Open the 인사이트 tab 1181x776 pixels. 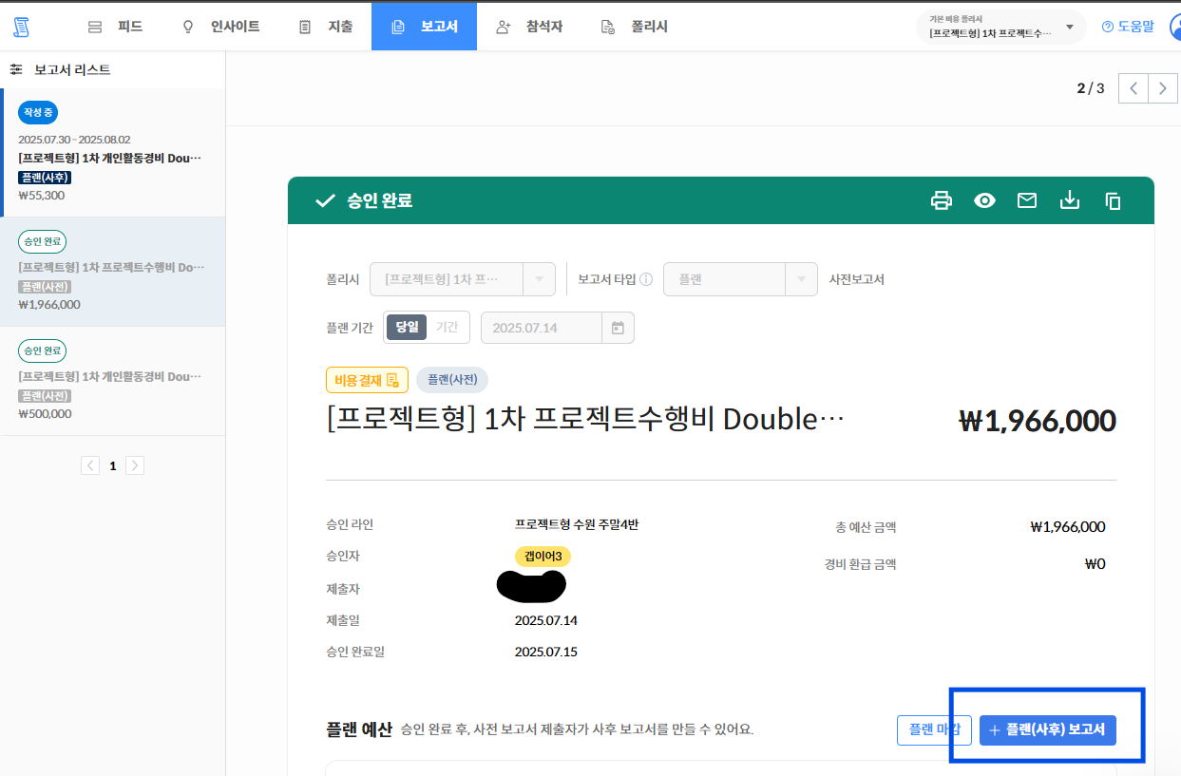coord(219,27)
